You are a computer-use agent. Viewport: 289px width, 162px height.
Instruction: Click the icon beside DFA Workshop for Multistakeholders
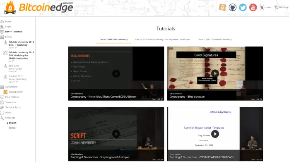tap(5, 53)
